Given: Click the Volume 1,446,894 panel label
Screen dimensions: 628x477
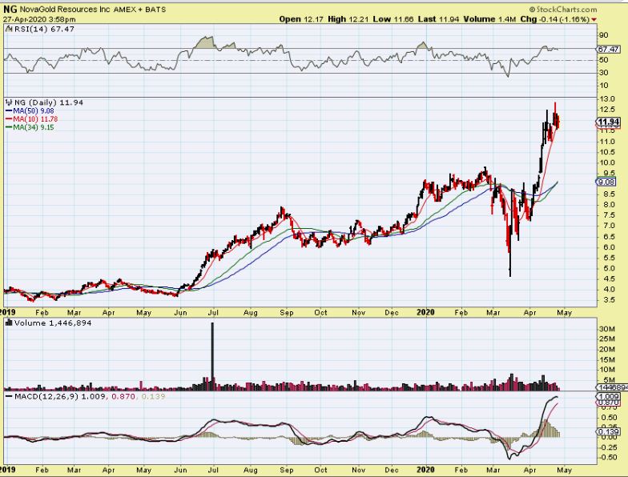Looking at the screenshot, I should pos(53,323).
